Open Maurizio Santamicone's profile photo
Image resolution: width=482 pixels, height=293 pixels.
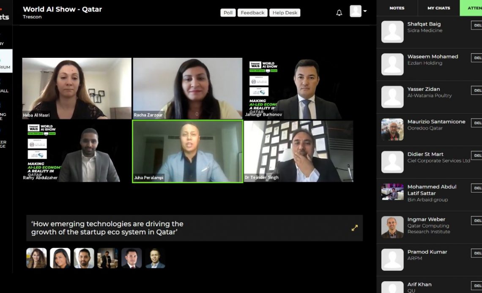pos(392,130)
